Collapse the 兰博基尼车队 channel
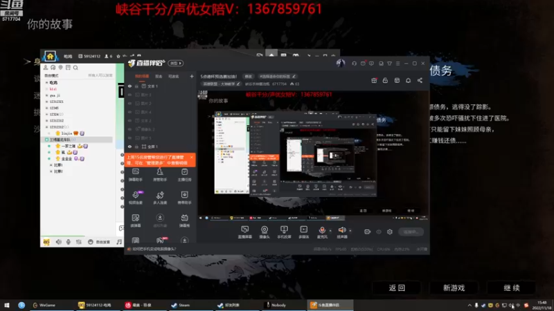The image size is (554, 311). tap(46, 140)
